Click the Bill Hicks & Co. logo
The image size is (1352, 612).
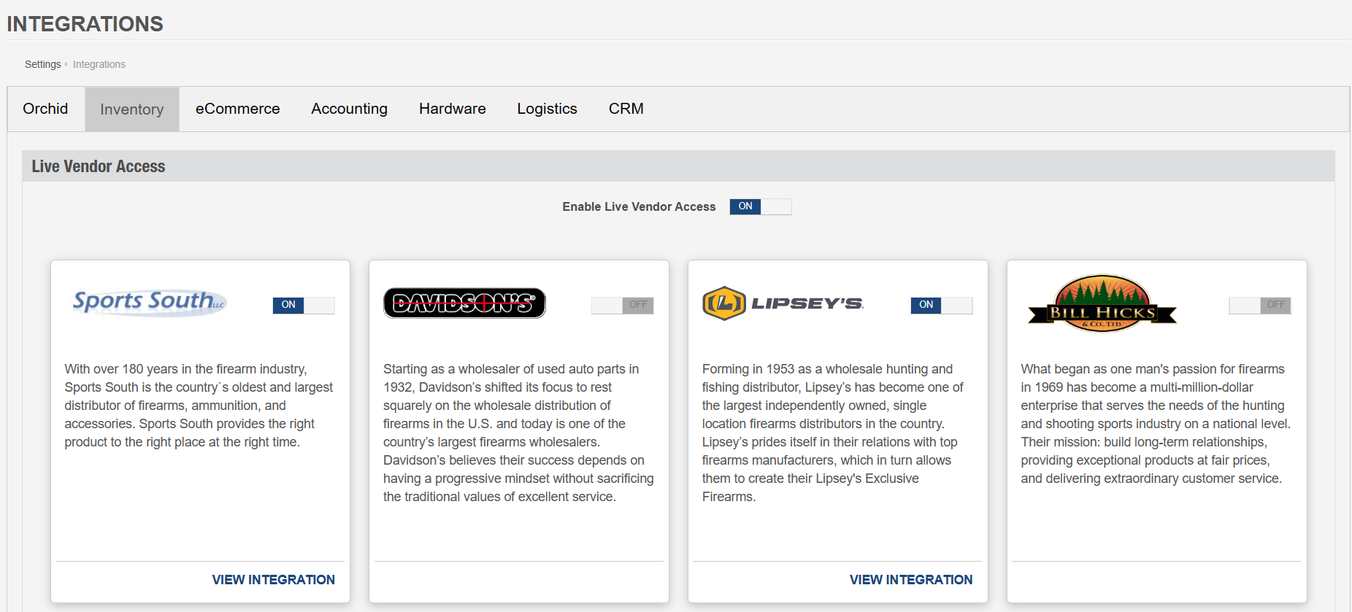tap(1102, 303)
